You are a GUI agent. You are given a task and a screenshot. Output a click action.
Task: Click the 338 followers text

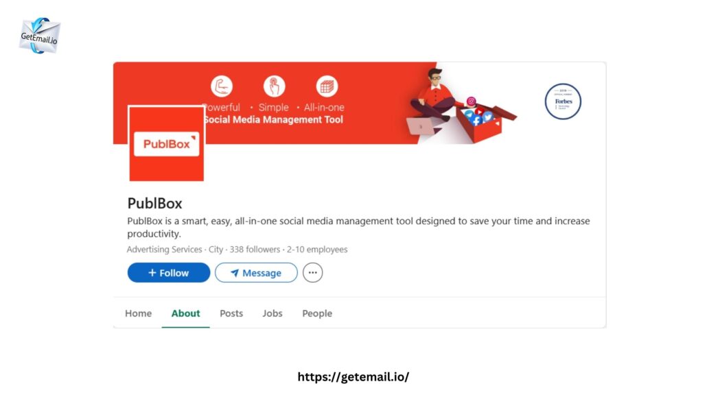coord(255,249)
